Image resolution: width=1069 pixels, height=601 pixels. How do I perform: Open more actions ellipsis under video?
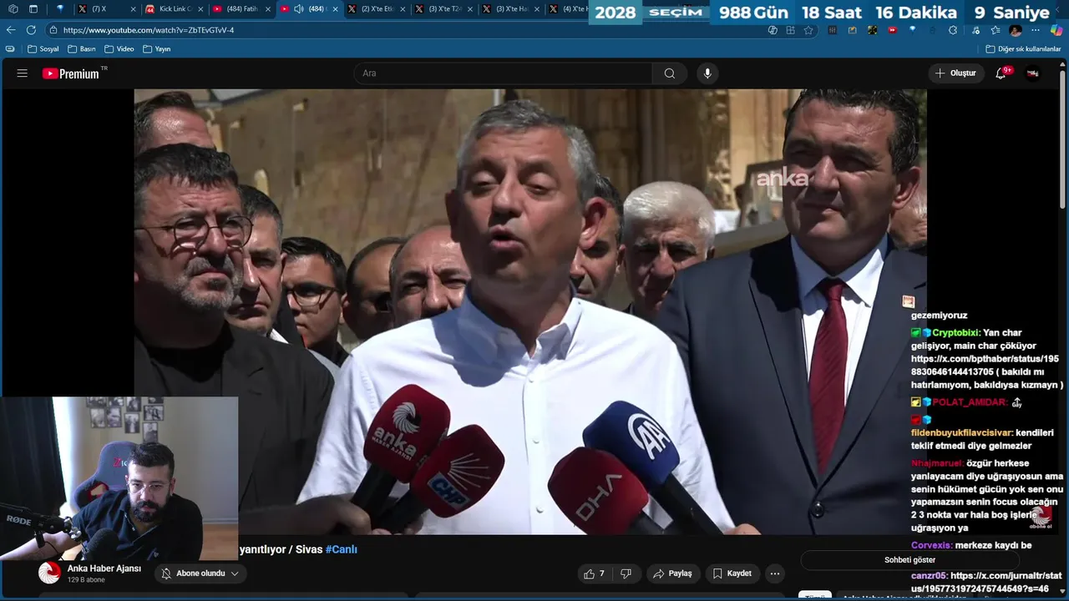775,573
